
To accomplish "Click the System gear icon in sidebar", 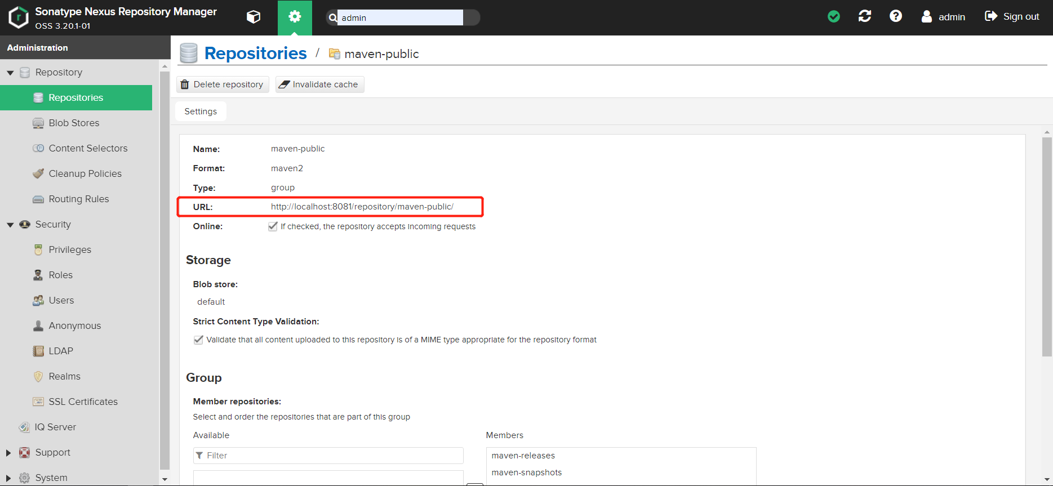I will pos(25,478).
